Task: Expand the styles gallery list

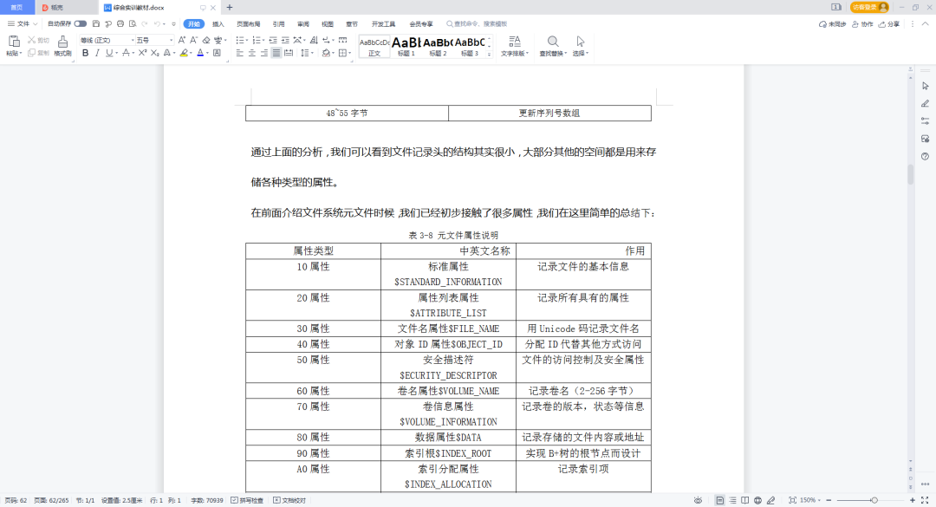Action: tap(490, 54)
